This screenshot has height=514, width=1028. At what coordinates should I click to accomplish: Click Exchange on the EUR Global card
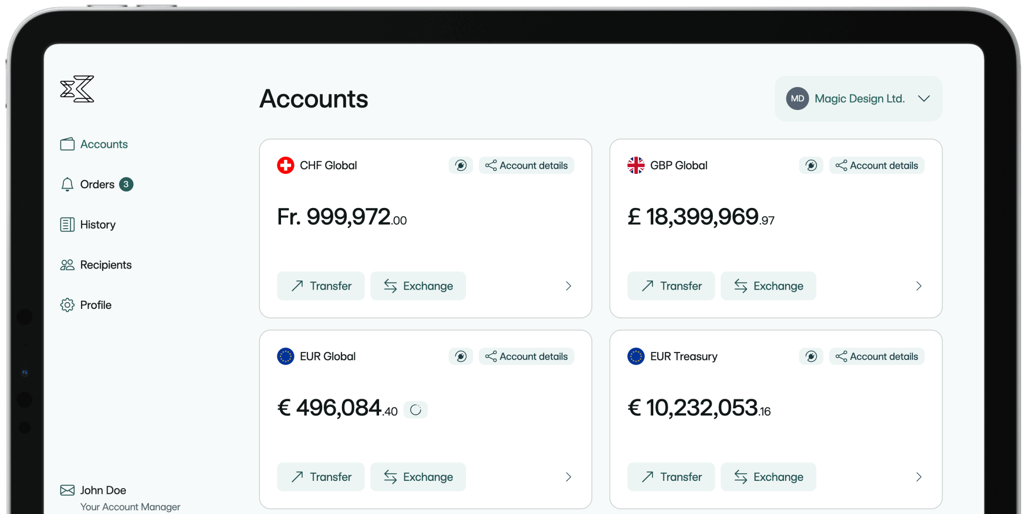(x=418, y=477)
